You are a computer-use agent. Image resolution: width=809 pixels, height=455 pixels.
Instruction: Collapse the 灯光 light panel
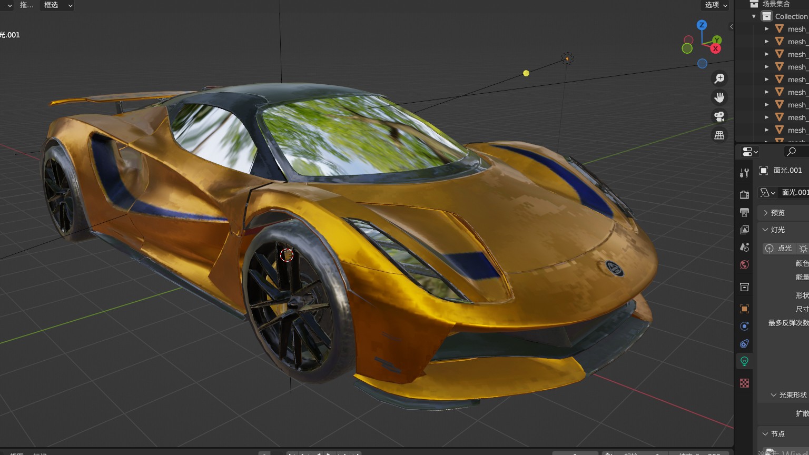click(777, 230)
